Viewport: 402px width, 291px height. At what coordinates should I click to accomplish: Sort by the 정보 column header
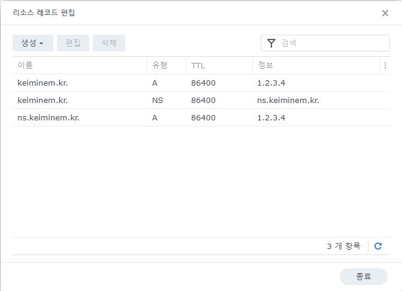pos(315,65)
